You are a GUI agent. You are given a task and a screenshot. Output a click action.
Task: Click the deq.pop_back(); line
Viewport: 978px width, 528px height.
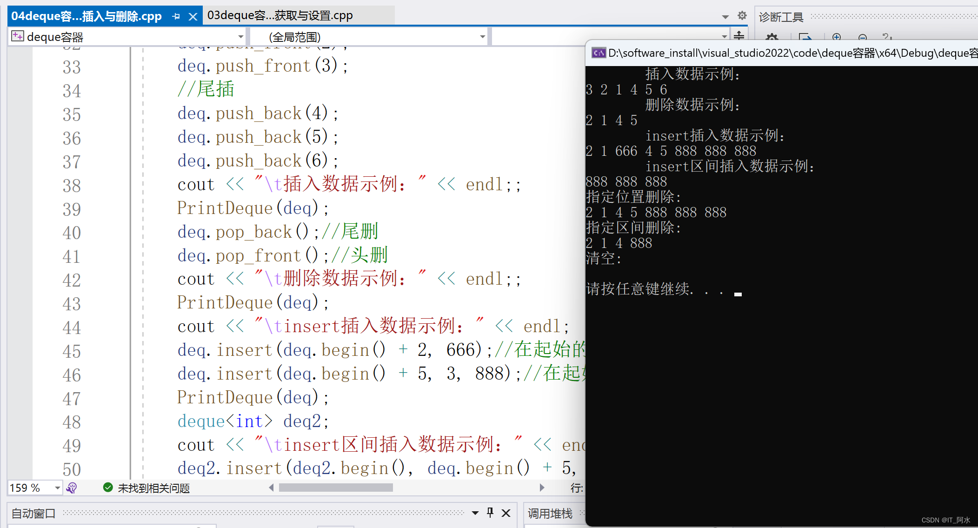tap(248, 232)
